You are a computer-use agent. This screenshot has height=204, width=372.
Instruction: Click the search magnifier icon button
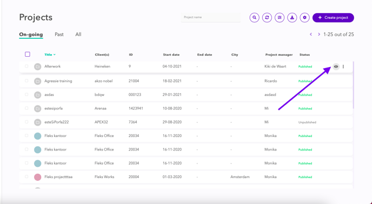[x=254, y=17]
